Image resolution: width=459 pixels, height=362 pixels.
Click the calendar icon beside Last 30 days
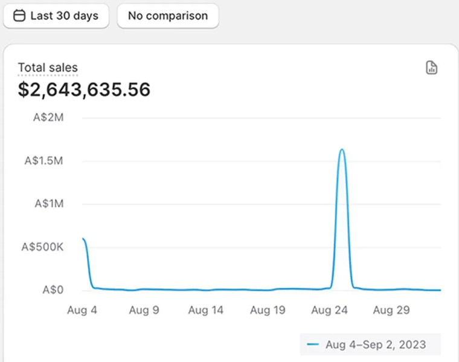pos(19,16)
